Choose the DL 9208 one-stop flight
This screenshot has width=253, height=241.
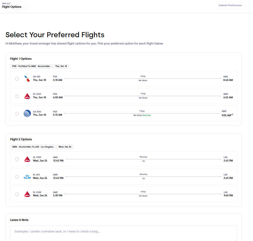coord(17,194)
